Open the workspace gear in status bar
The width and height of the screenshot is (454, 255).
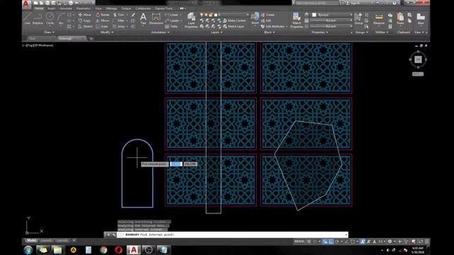(389, 242)
